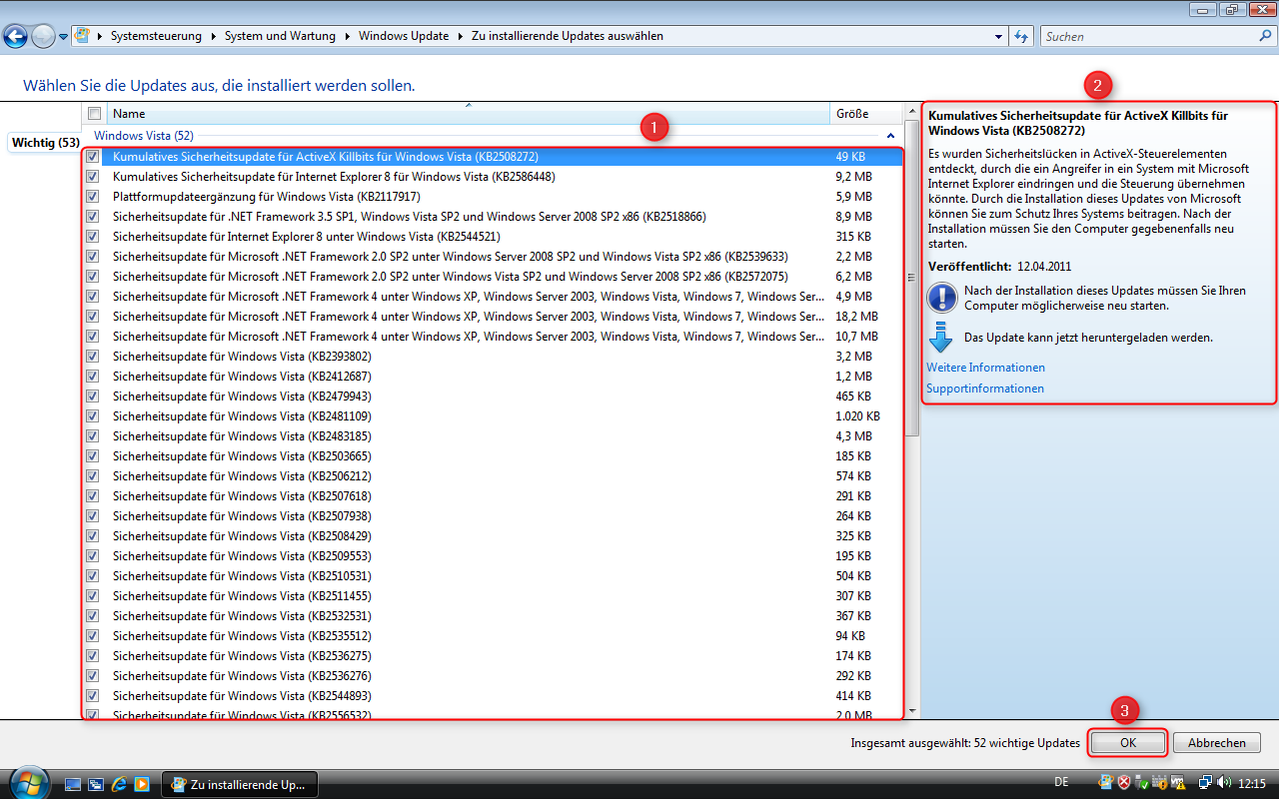Click the network status icon in the tray

(1206, 784)
